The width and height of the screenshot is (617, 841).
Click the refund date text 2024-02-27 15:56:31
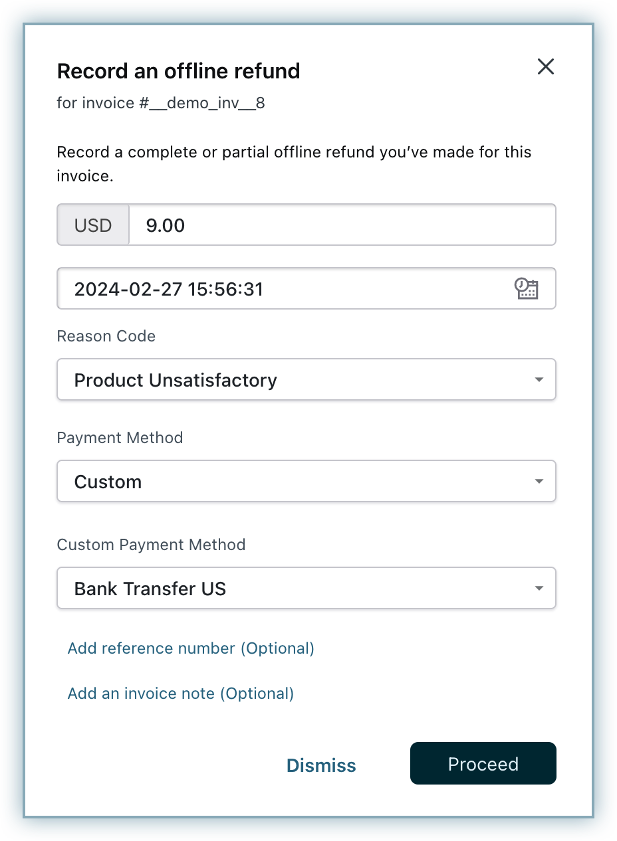(x=169, y=289)
